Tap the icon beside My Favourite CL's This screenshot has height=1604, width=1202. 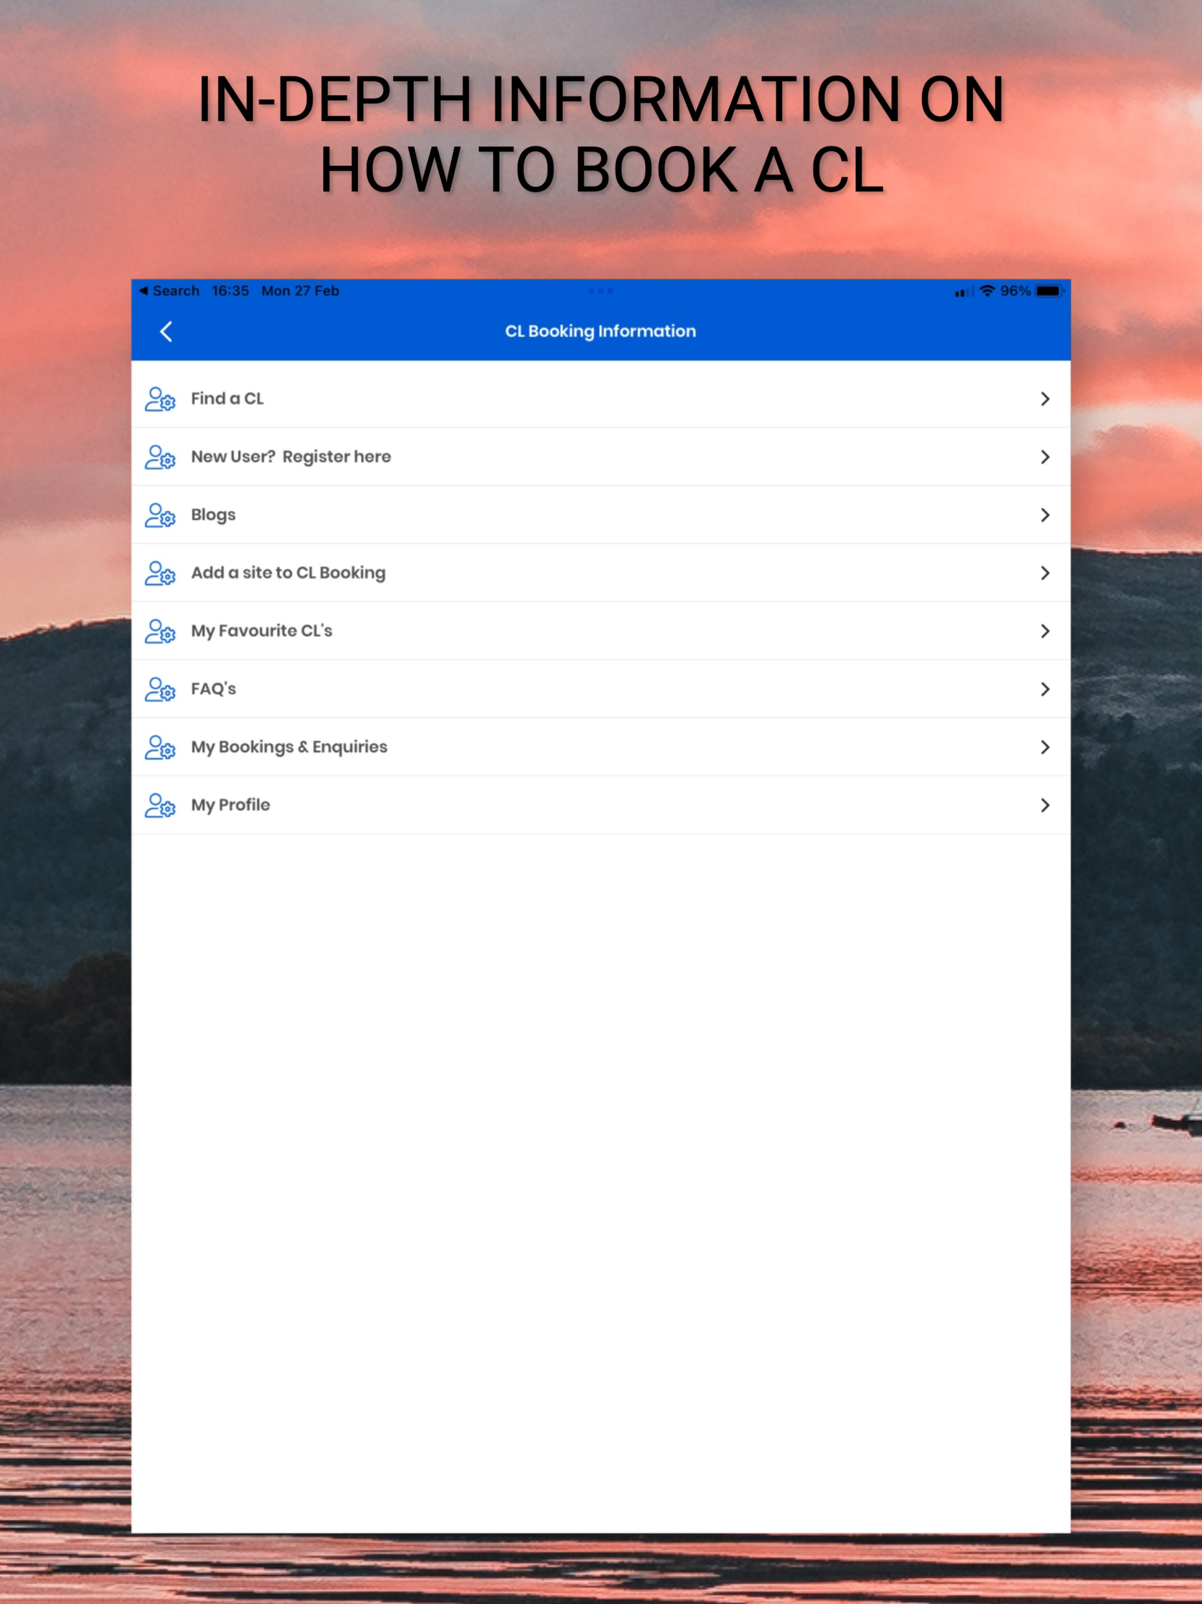[x=160, y=631]
